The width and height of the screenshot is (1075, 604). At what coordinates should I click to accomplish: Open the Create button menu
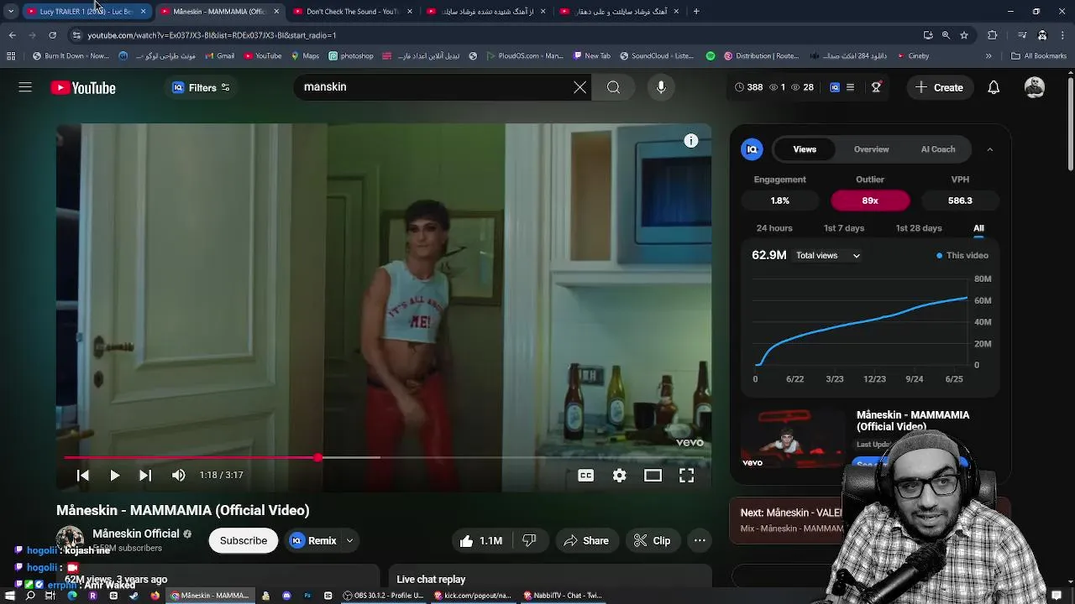click(939, 87)
